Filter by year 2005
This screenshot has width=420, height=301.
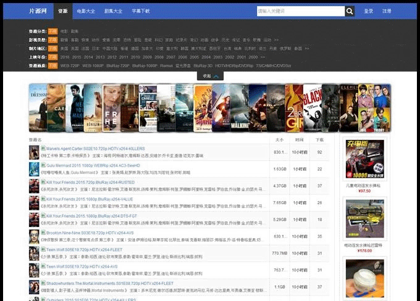[194, 57]
